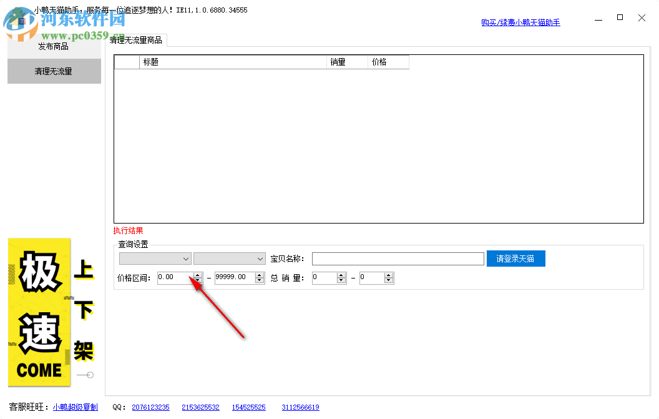Click QQ number 154525525 link
The height and width of the screenshot is (419, 659).
coord(249,407)
